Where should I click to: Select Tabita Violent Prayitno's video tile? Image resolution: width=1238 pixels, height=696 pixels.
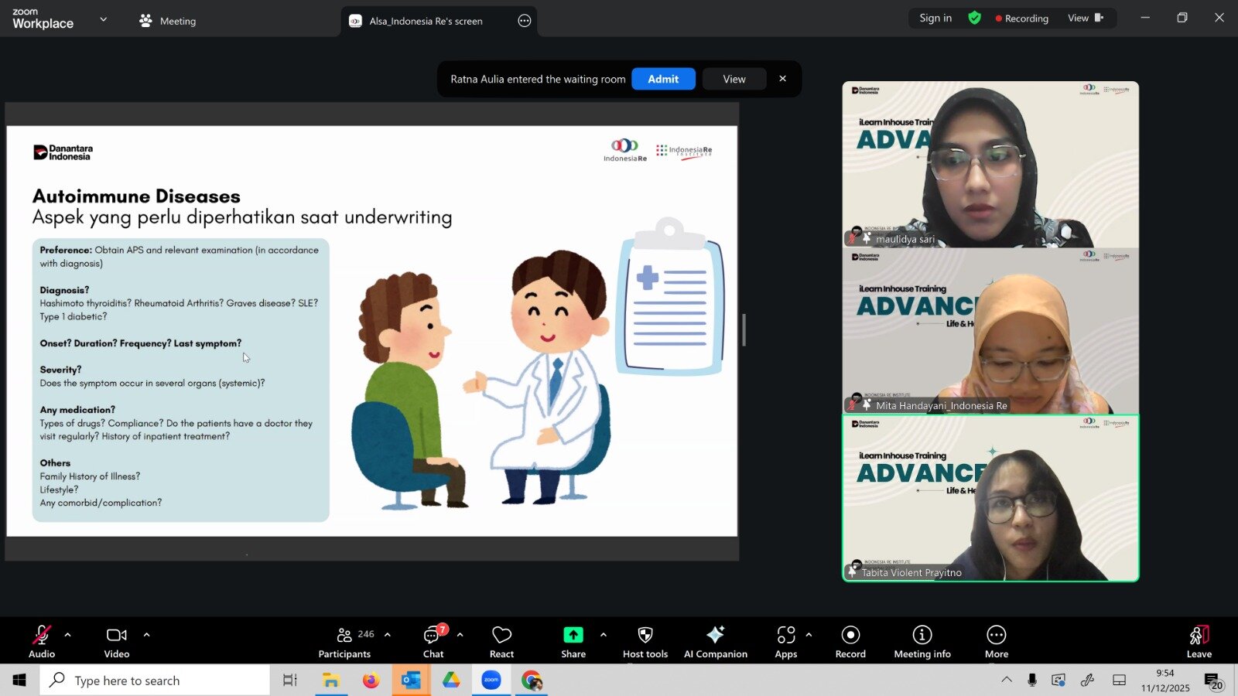tap(990, 499)
